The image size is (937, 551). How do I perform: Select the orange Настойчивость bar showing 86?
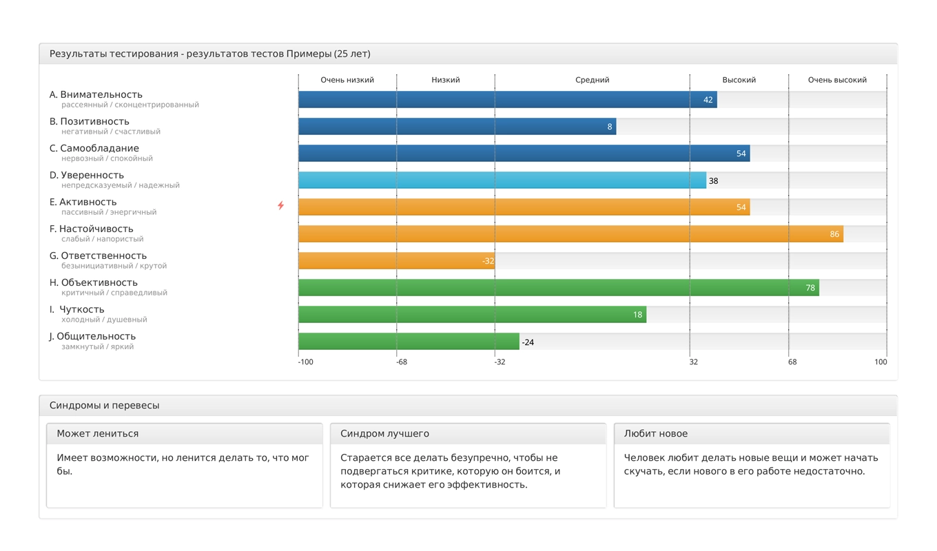[570, 234]
